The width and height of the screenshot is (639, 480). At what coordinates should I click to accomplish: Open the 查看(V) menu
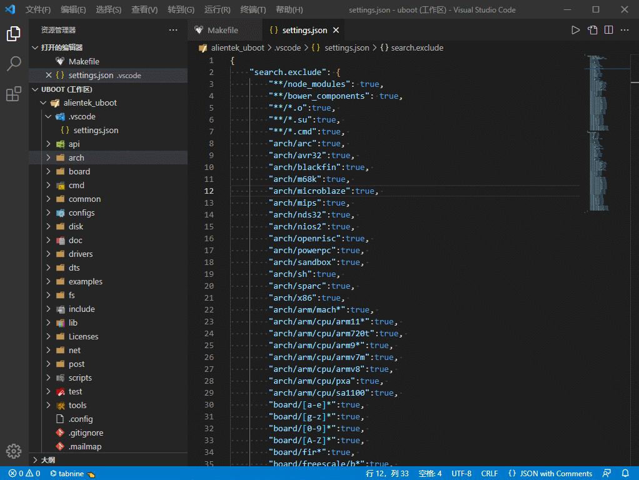click(x=144, y=10)
